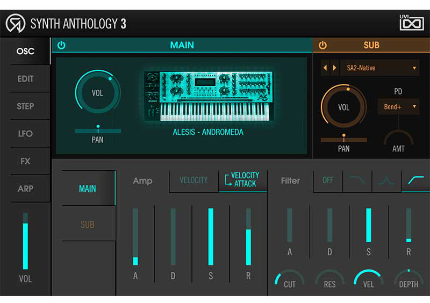Click the UVI logo icon
430x303 pixels.
[411, 23]
